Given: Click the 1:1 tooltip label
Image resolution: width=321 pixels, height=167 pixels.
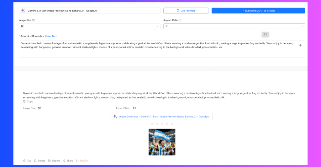Looking at the screenshot, I should pos(265,34).
